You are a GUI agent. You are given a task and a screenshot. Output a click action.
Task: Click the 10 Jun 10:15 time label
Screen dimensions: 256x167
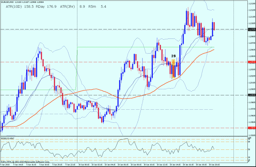click(149, 165)
